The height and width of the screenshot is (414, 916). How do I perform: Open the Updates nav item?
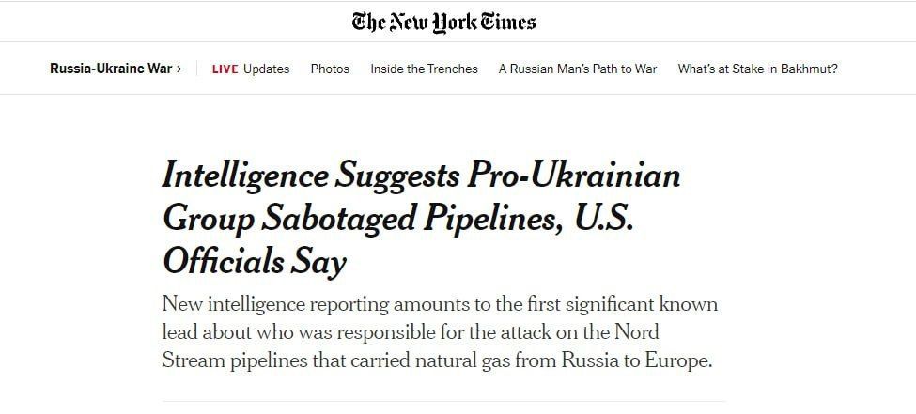267,69
